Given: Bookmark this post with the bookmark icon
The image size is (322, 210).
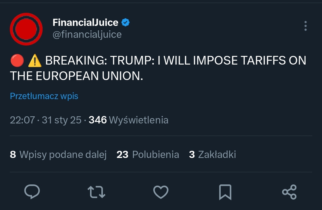Looking at the screenshot, I should (x=225, y=192).
